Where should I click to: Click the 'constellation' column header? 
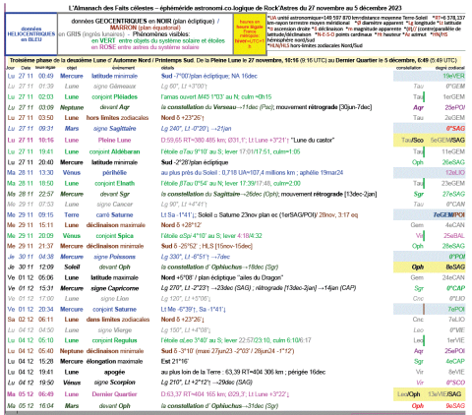(x=408, y=68)
